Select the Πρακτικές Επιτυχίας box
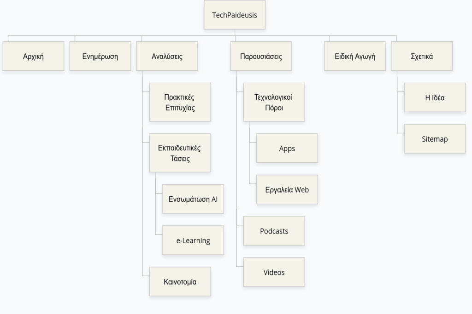 pos(180,102)
